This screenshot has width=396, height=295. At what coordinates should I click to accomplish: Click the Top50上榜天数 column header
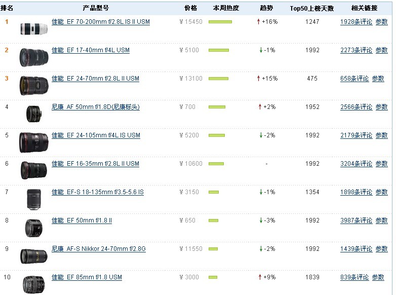pos(312,8)
